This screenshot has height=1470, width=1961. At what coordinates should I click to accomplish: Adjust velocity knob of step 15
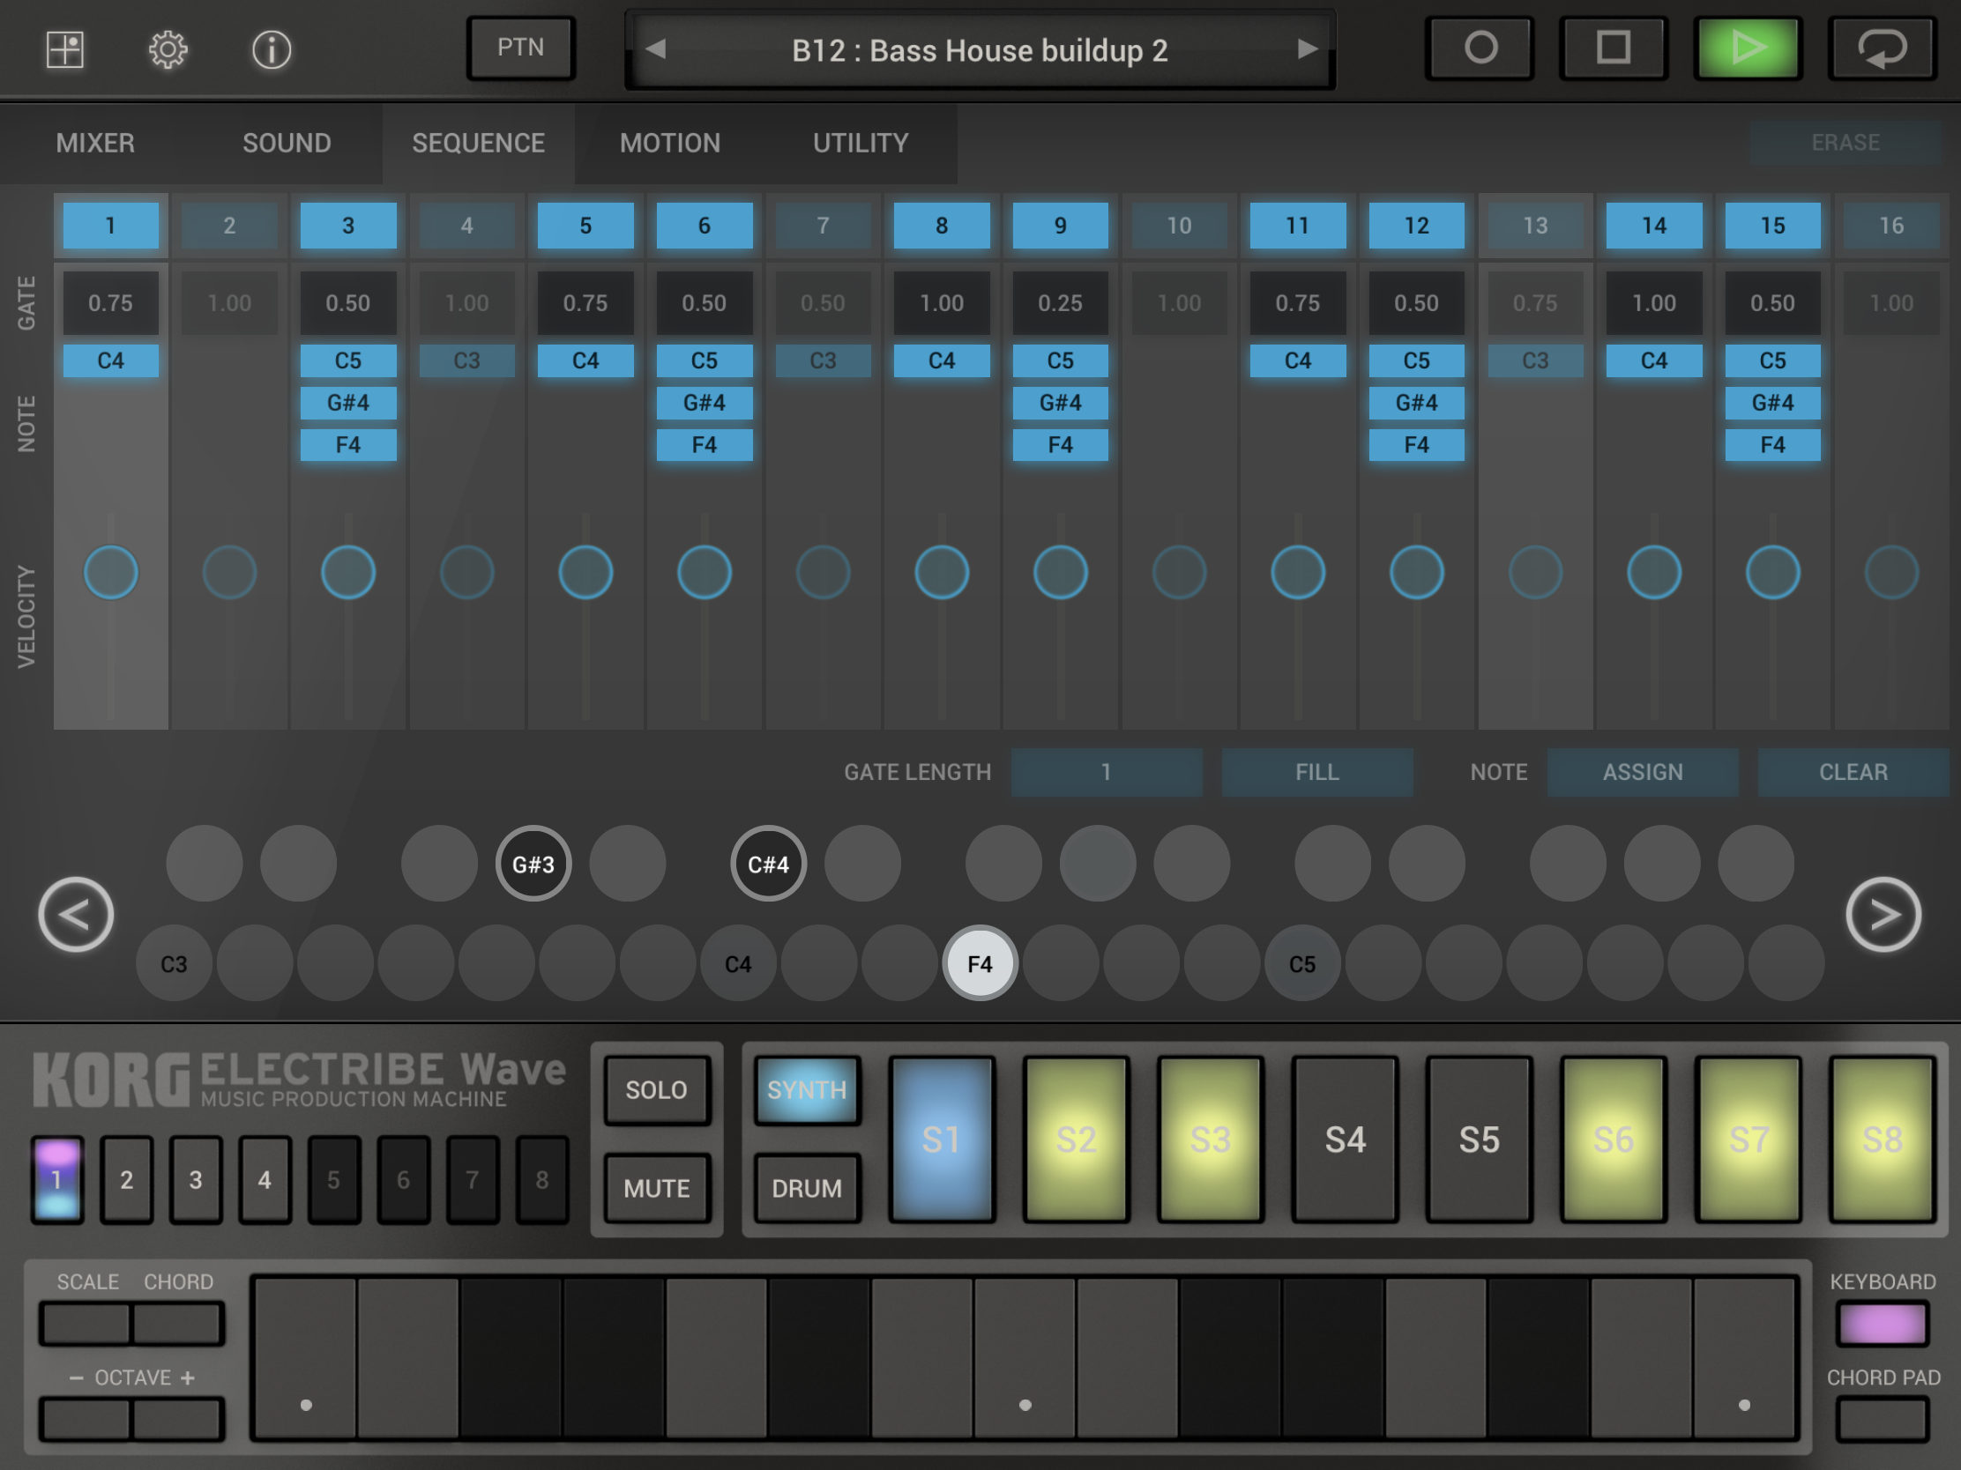click(x=1773, y=573)
